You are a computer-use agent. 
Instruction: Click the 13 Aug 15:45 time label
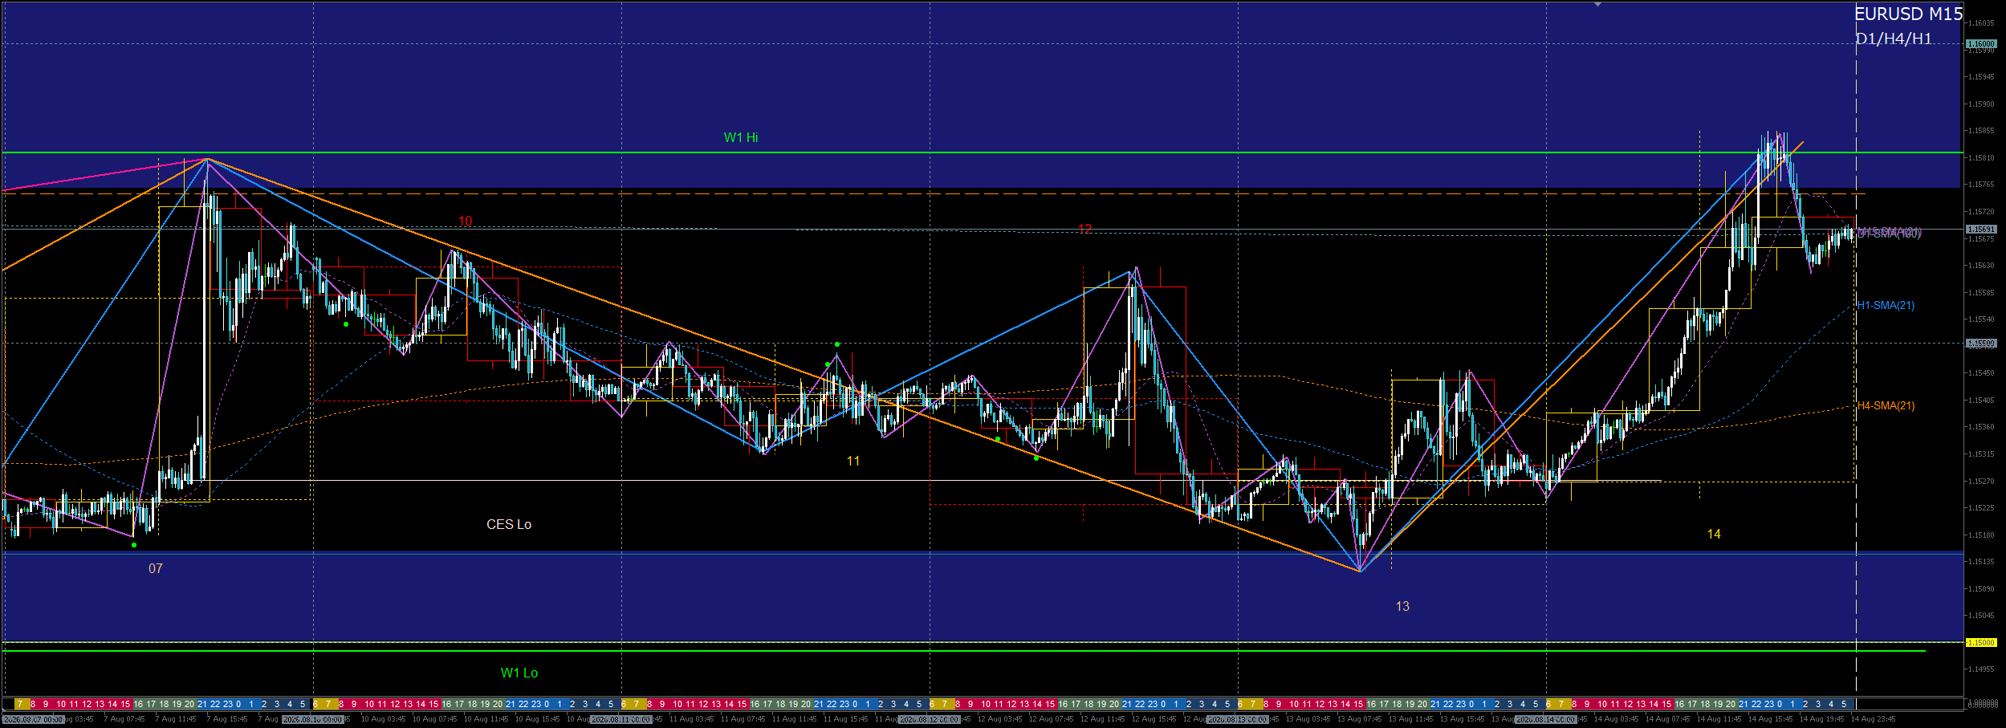1463,719
